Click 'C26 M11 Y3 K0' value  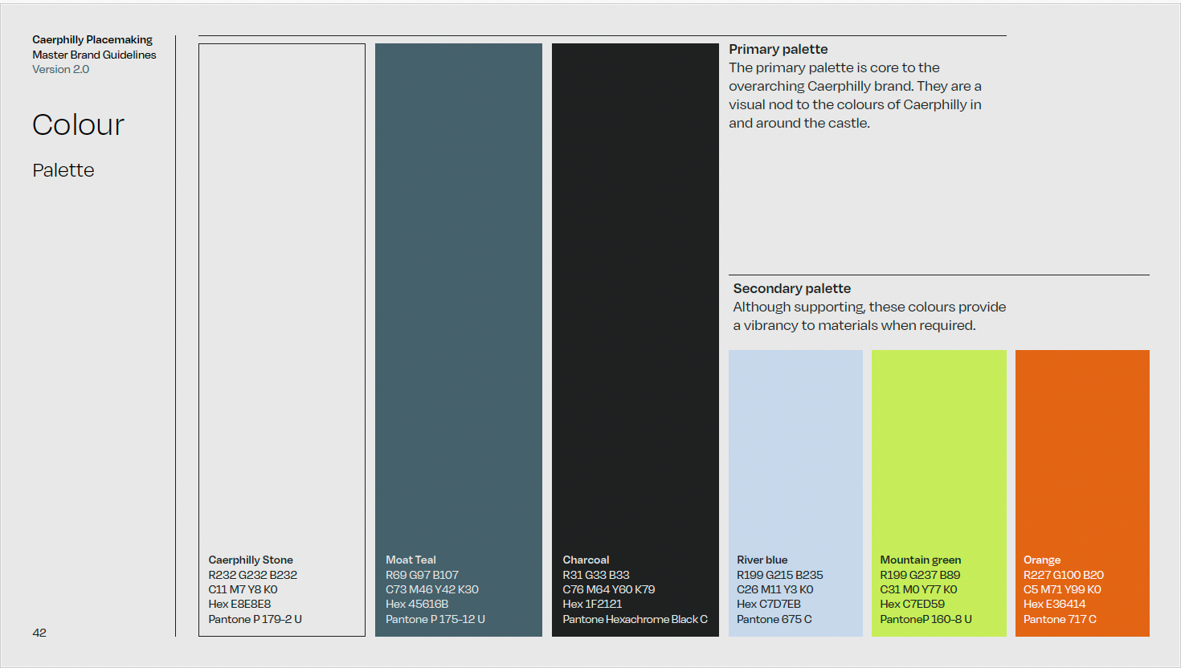click(775, 589)
